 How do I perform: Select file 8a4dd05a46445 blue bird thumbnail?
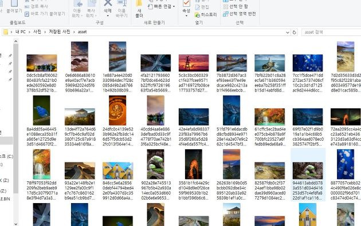[41, 110]
